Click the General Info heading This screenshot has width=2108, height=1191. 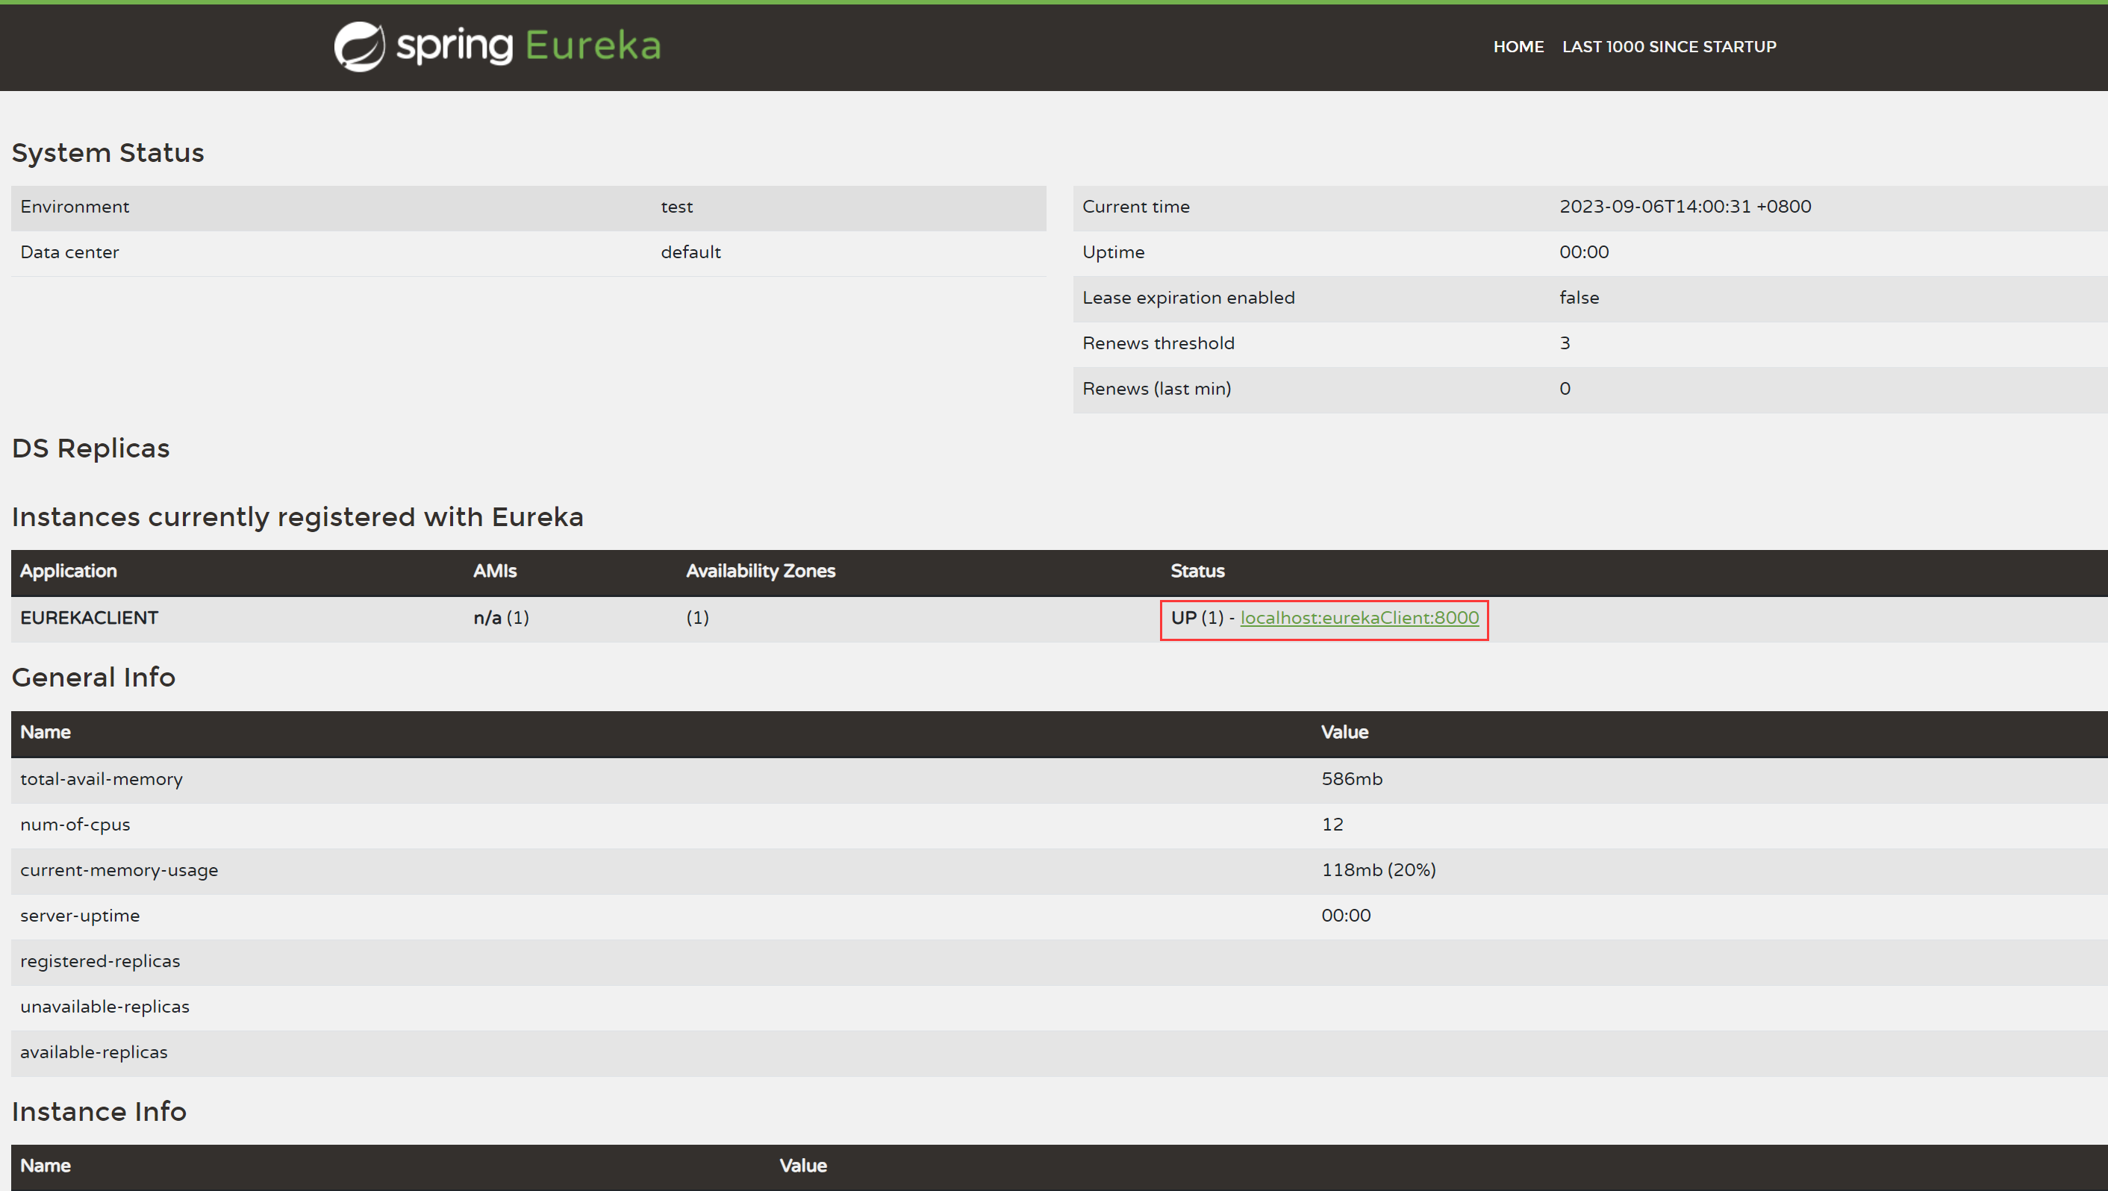(93, 678)
